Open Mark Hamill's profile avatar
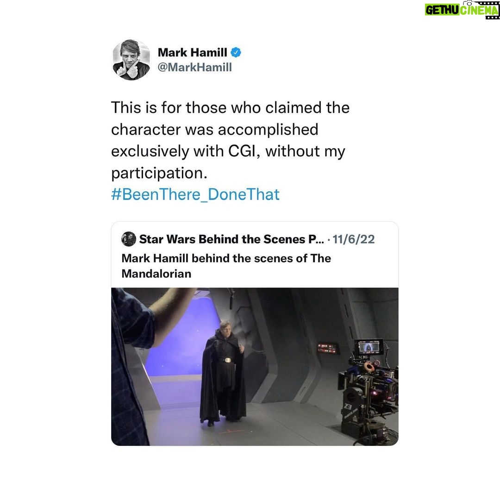 pos(131,60)
